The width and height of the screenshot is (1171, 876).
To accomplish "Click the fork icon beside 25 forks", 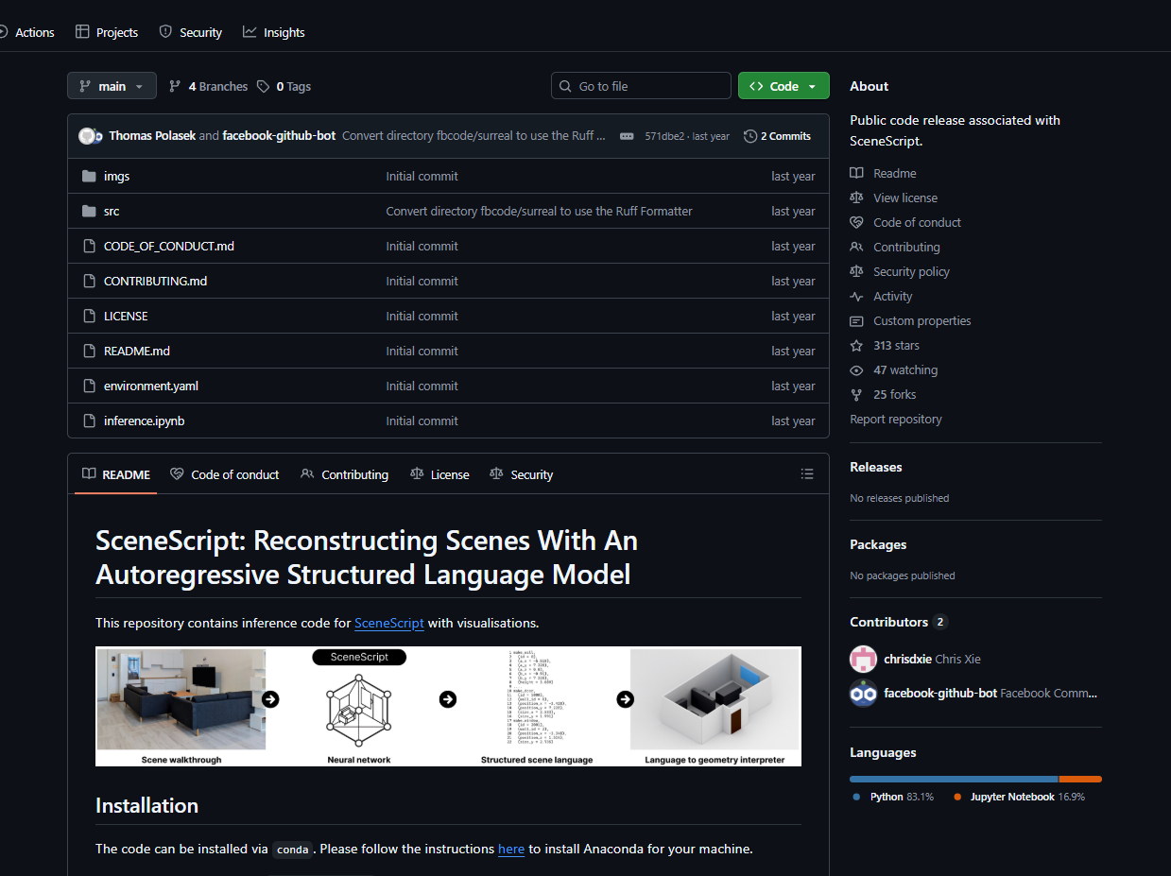I will click(x=856, y=394).
